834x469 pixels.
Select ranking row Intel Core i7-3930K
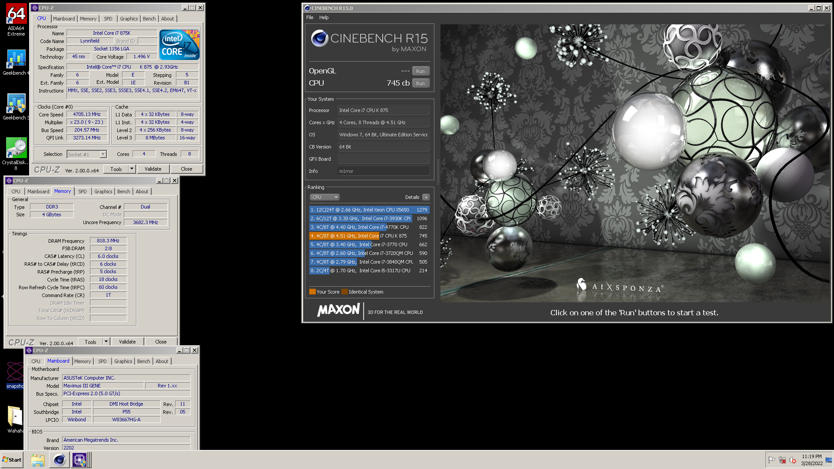pos(369,218)
